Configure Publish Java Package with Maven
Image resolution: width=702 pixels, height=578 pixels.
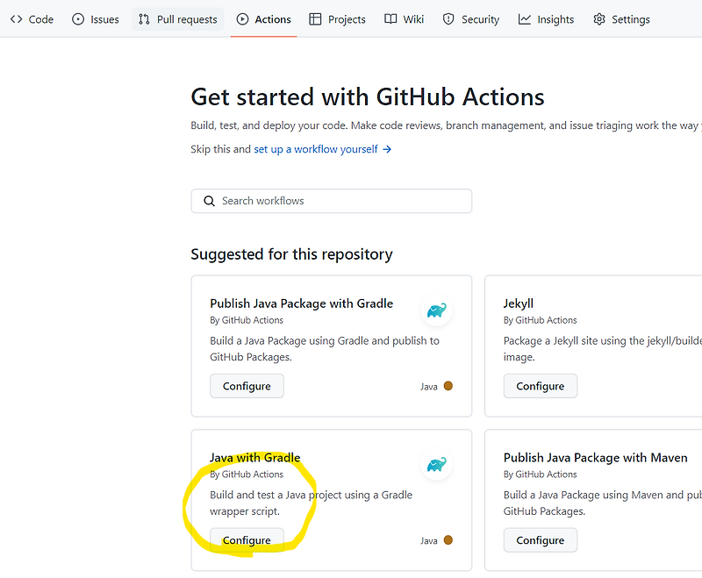click(x=540, y=539)
